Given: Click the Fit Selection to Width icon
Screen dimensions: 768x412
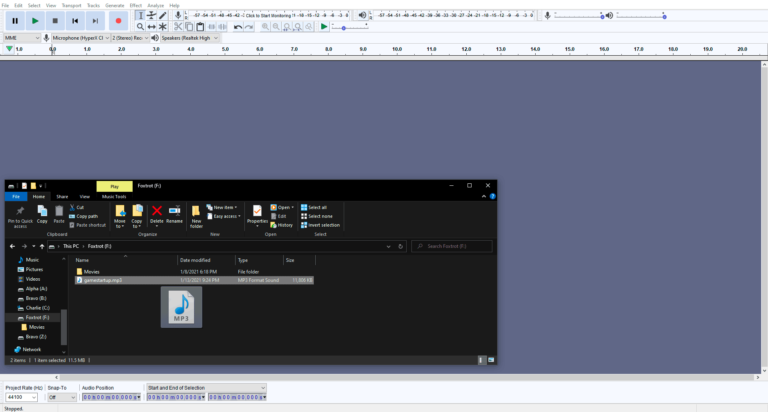Looking at the screenshot, I should pos(287,26).
